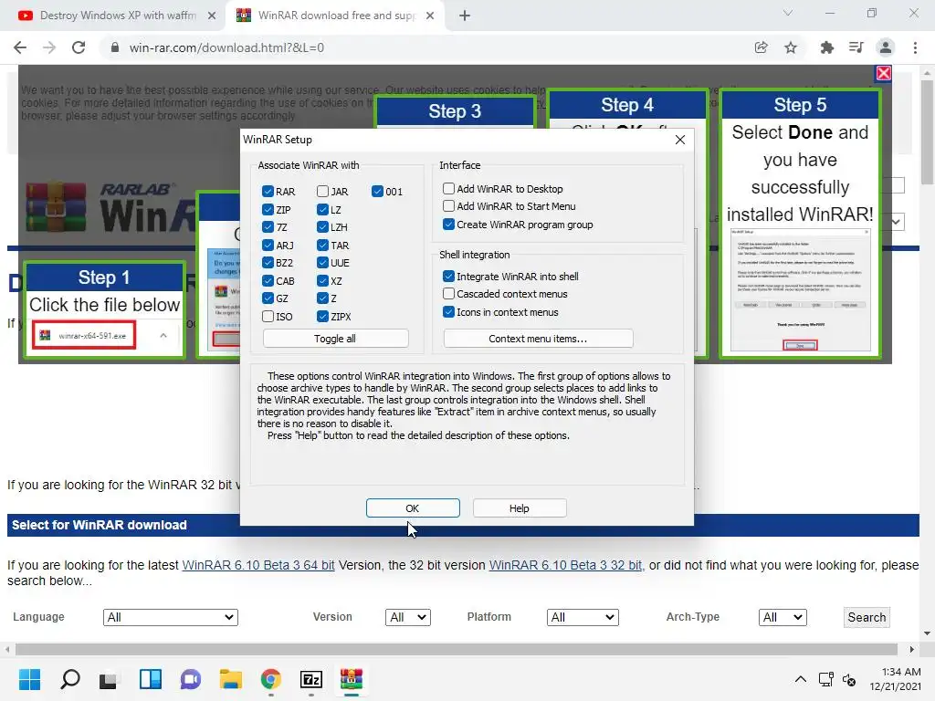Open the Arch-Type dropdown
The image size is (935, 701).
tap(783, 617)
